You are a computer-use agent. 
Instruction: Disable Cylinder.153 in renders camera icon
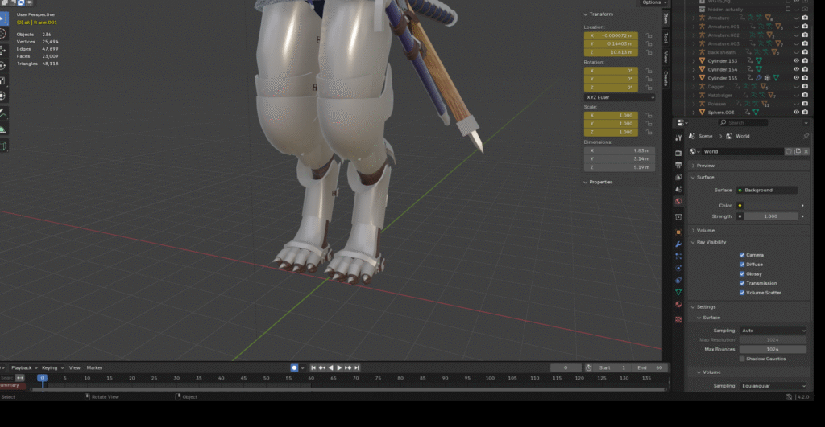(805, 60)
